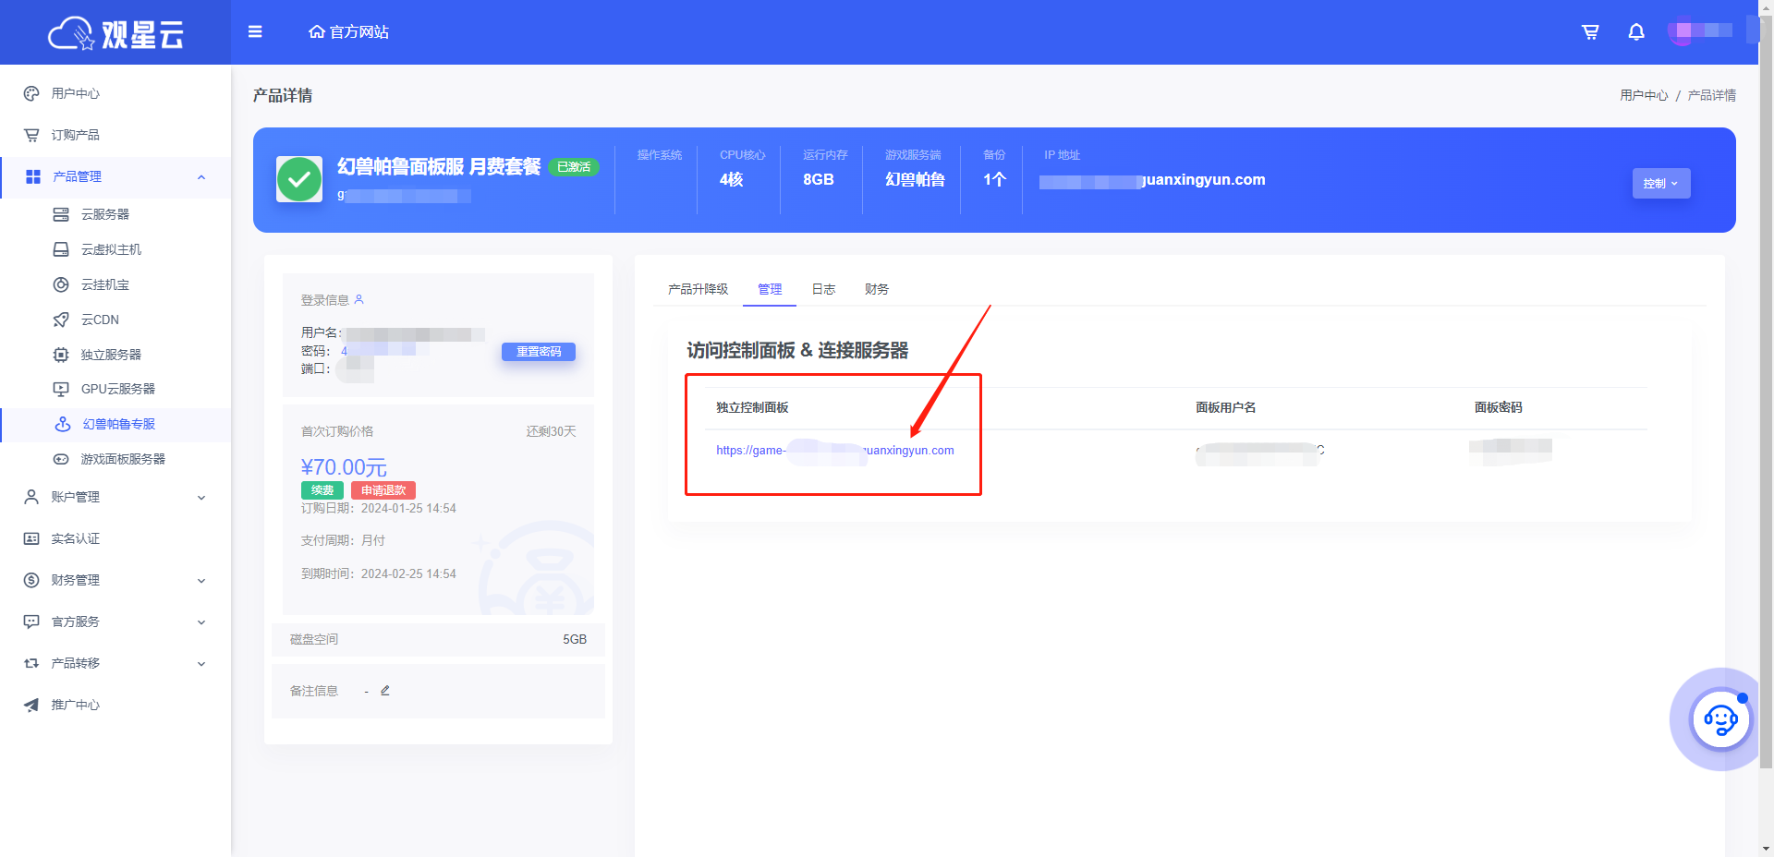This screenshot has height=857, width=1774.
Task: Click 用户中心 breadcrumb link
Action: [1644, 95]
